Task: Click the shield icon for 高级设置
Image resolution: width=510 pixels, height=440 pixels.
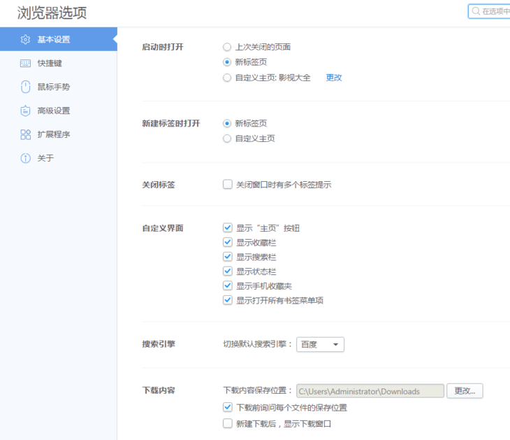Action: click(25, 111)
